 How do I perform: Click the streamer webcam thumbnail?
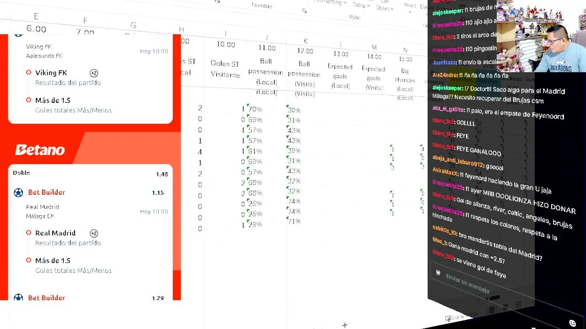pos(541,36)
